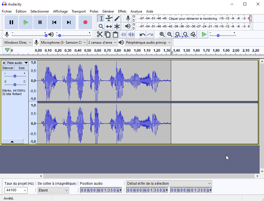The height and width of the screenshot is (201, 264).
Task: Open the Générer menu
Action: click(108, 11)
